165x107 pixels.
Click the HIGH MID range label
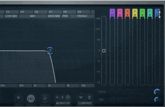pyautogui.click(x=54, y=16)
